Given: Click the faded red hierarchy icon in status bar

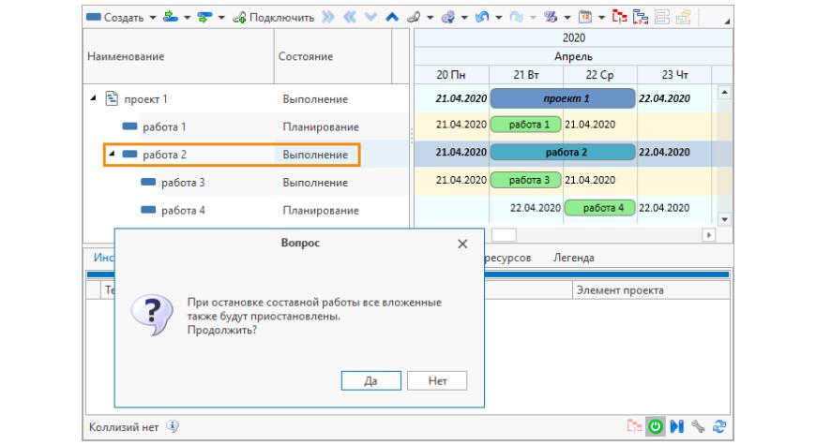Looking at the screenshot, I should click(634, 427).
